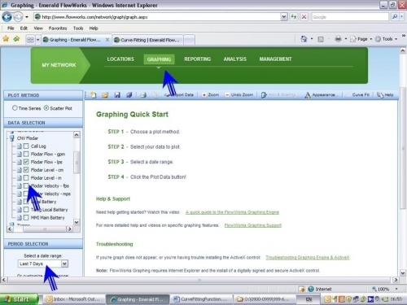Uncheck the Flodar Flow - lps checkbox
Screen dimensions: 407x305
tap(26, 162)
